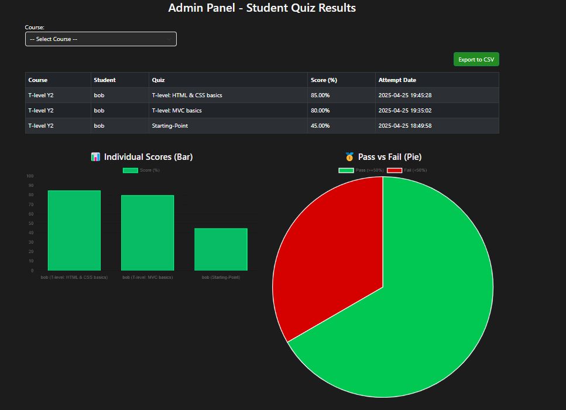Screen dimensions: 566x410
Task: Click the MVC basics bar in chart
Action: click(x=147, y=233)
